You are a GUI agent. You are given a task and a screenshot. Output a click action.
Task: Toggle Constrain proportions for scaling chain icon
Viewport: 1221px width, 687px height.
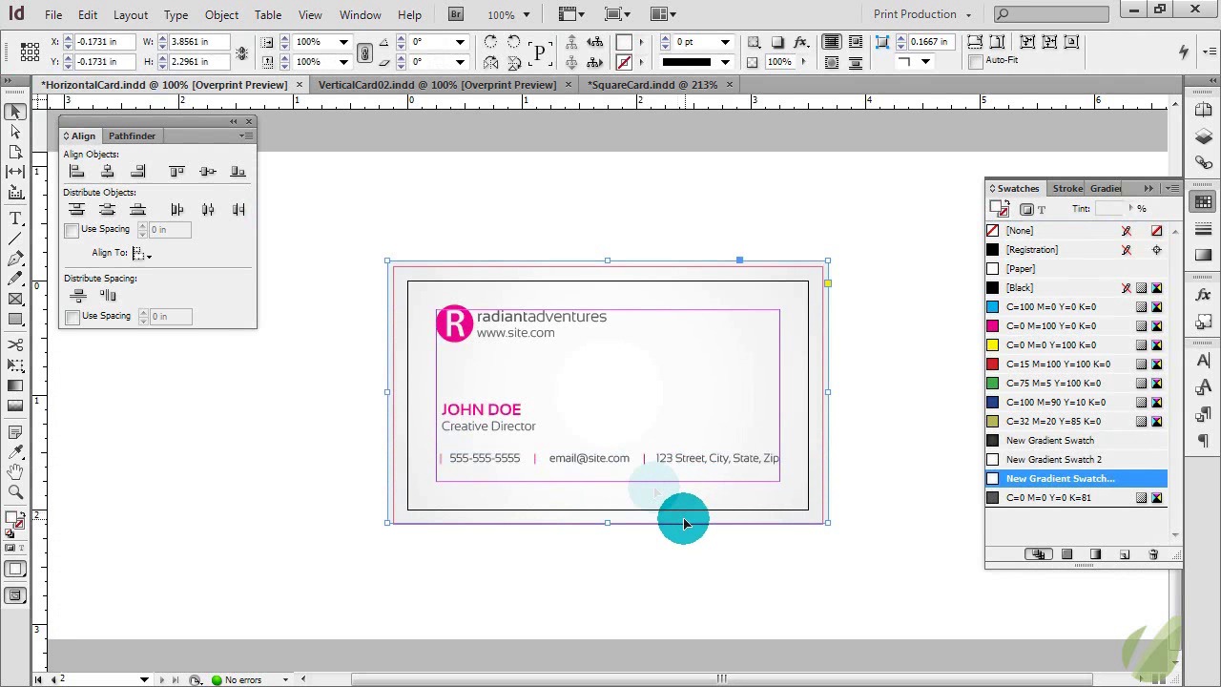point(364,52)
